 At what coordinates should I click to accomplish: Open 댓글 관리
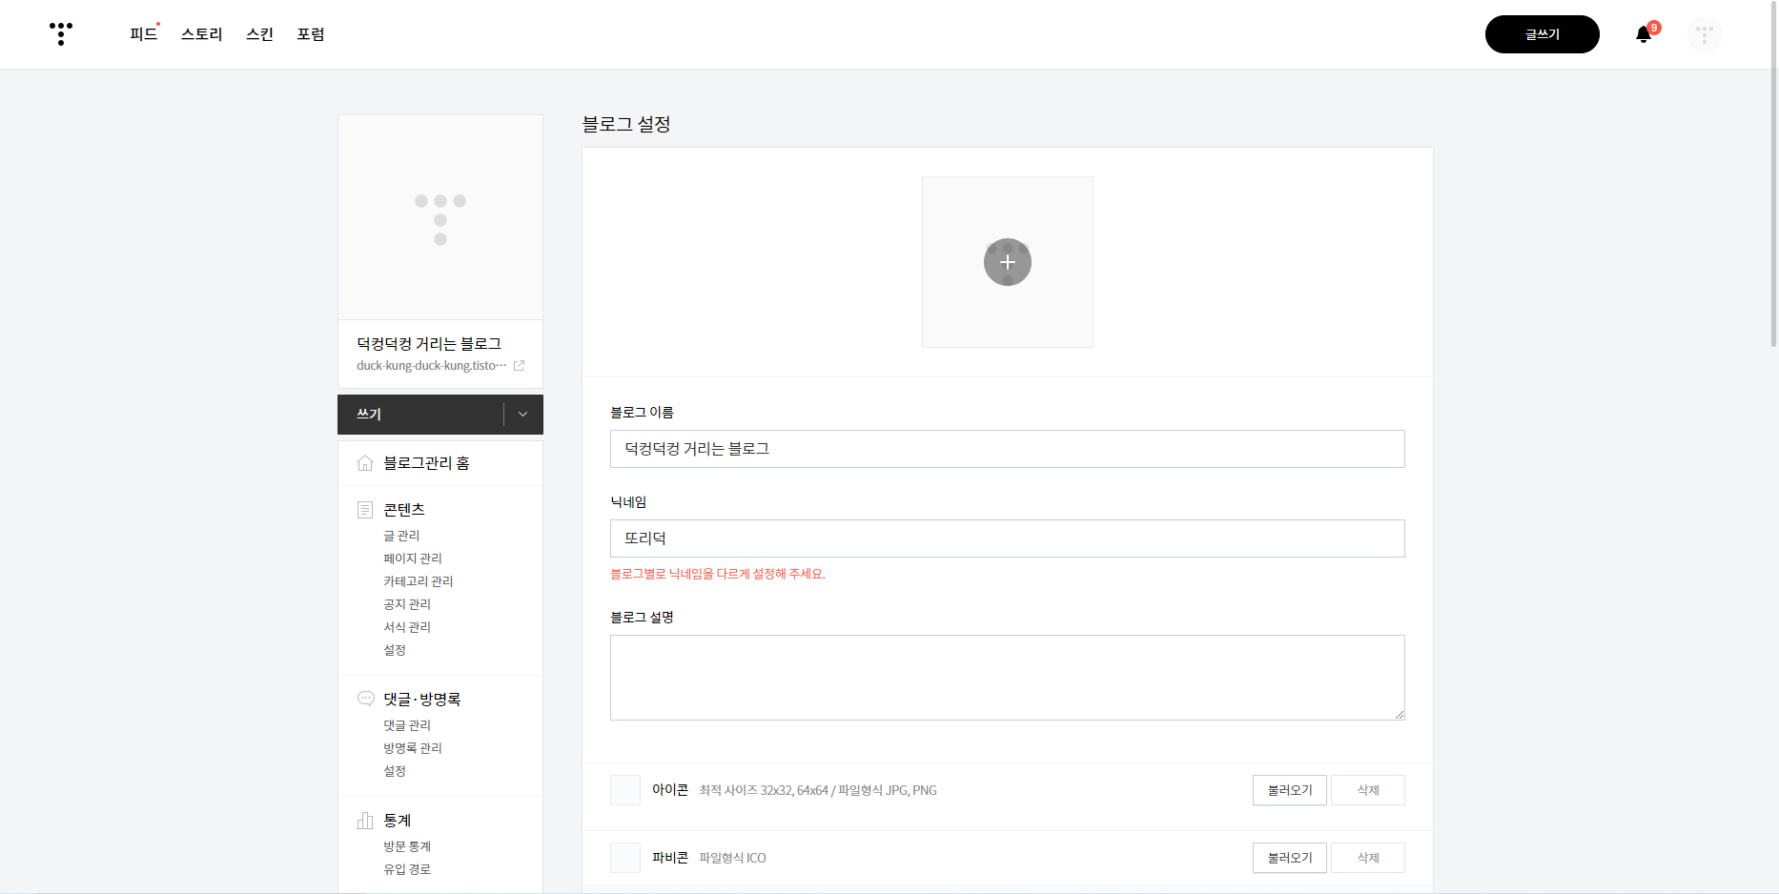(407, 725)
